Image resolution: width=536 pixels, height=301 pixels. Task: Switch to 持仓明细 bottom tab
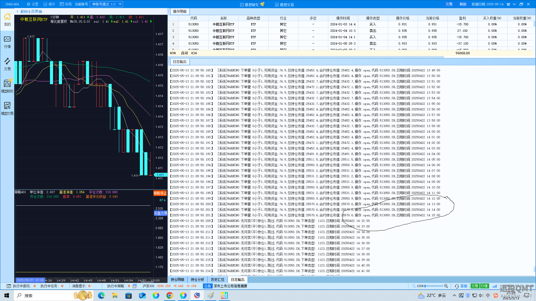click(178, 280)
